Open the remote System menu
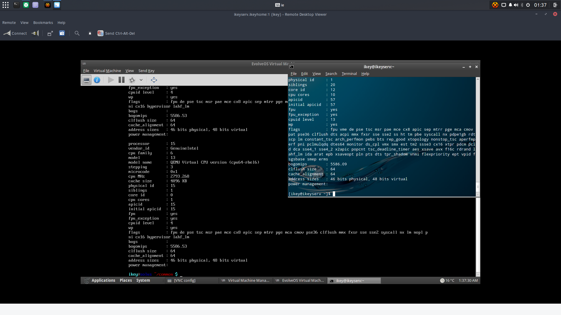561x315 pixels. tap(143, 280)
